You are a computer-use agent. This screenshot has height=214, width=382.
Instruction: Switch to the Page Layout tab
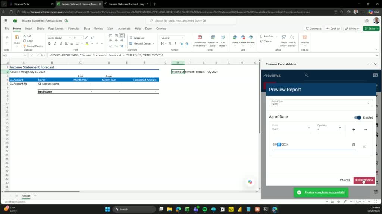click(x=56, y=29)
